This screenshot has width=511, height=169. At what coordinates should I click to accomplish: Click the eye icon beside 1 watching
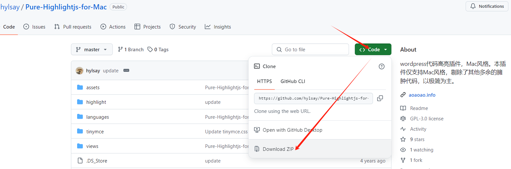click(403, 150)
